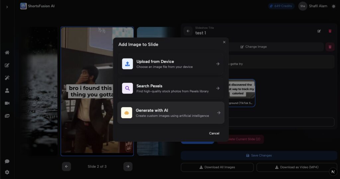Go back using arrow next to Slideshow Title

(188, 31)
